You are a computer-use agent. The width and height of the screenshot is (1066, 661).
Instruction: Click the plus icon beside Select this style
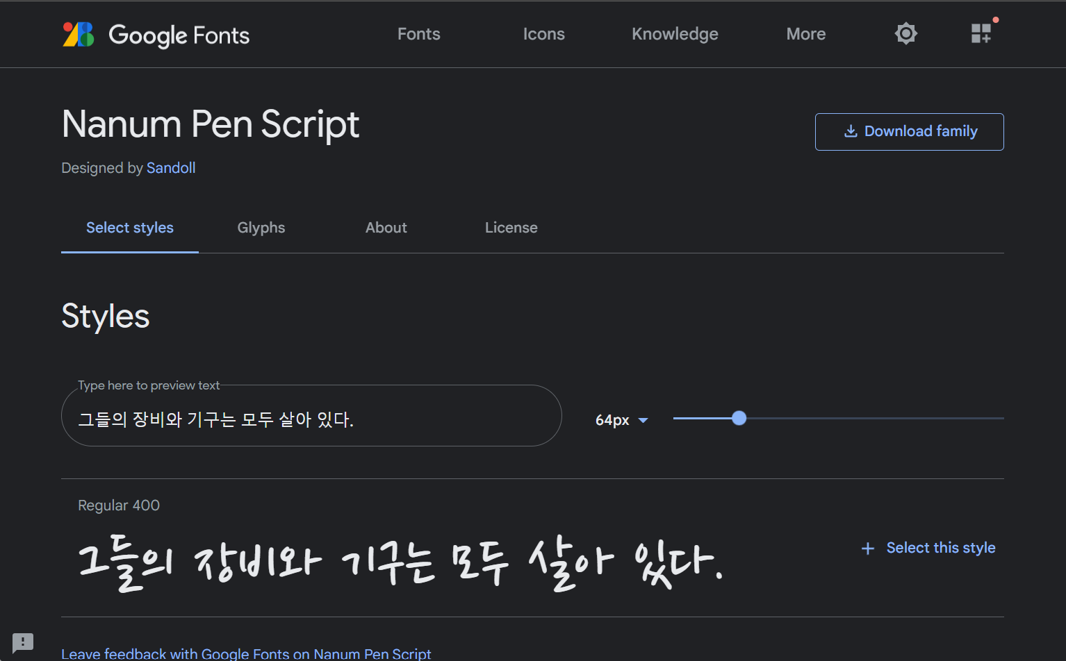pos(868,549)
